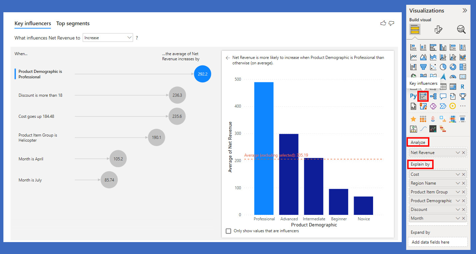Open the Increase/Decrease dropdown
This screenshot has height=254, width=476.
[x=108, y=38]
